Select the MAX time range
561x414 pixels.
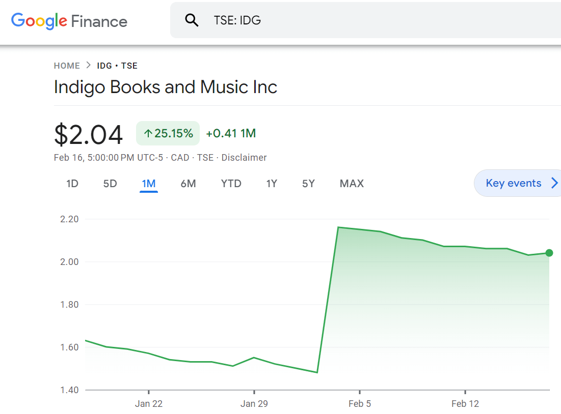pyautogui.click(x=352, y=184)
